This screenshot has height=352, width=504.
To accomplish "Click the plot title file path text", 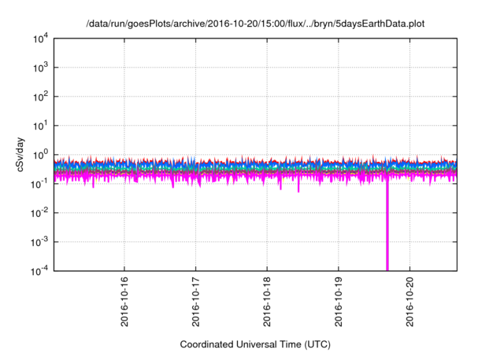I will 255,24.
